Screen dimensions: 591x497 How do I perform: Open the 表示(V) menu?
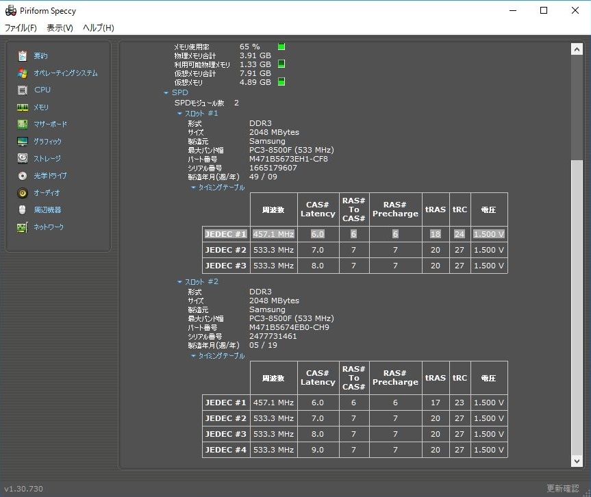tap(60, 28)
